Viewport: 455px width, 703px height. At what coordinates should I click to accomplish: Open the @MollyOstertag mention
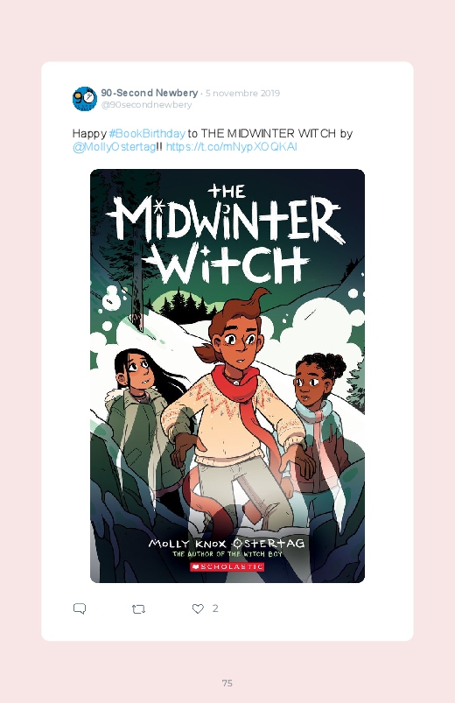pos(115,147)
